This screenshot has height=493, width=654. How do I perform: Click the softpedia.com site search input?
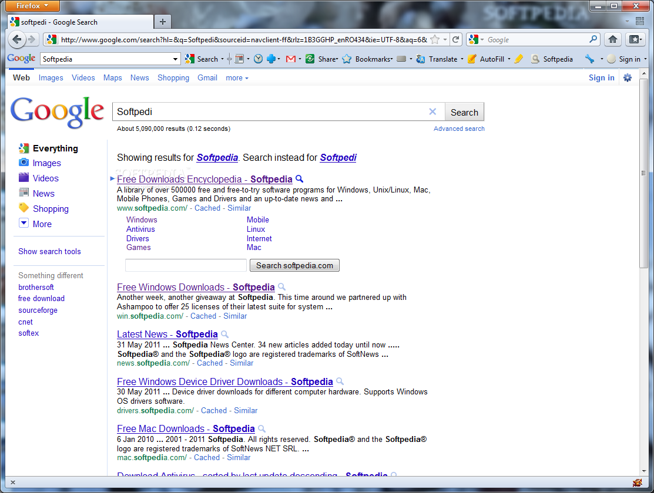(186, 265)
